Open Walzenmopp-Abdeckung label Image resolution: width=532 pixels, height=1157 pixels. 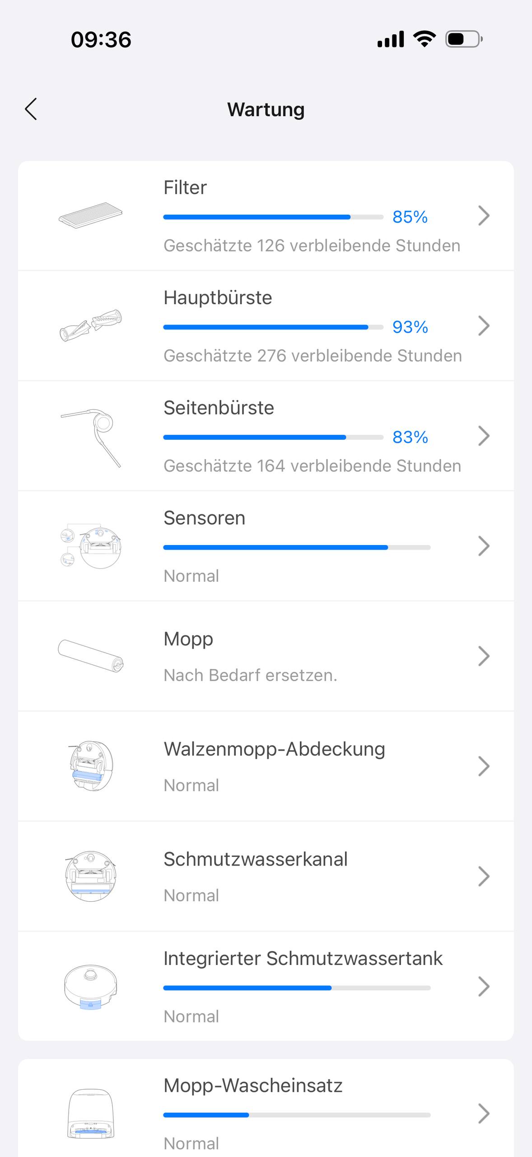[x=274, y=749]
